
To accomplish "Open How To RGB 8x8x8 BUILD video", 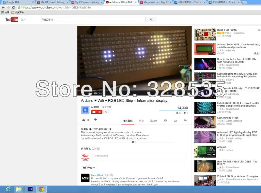I will tap(237, 163).
